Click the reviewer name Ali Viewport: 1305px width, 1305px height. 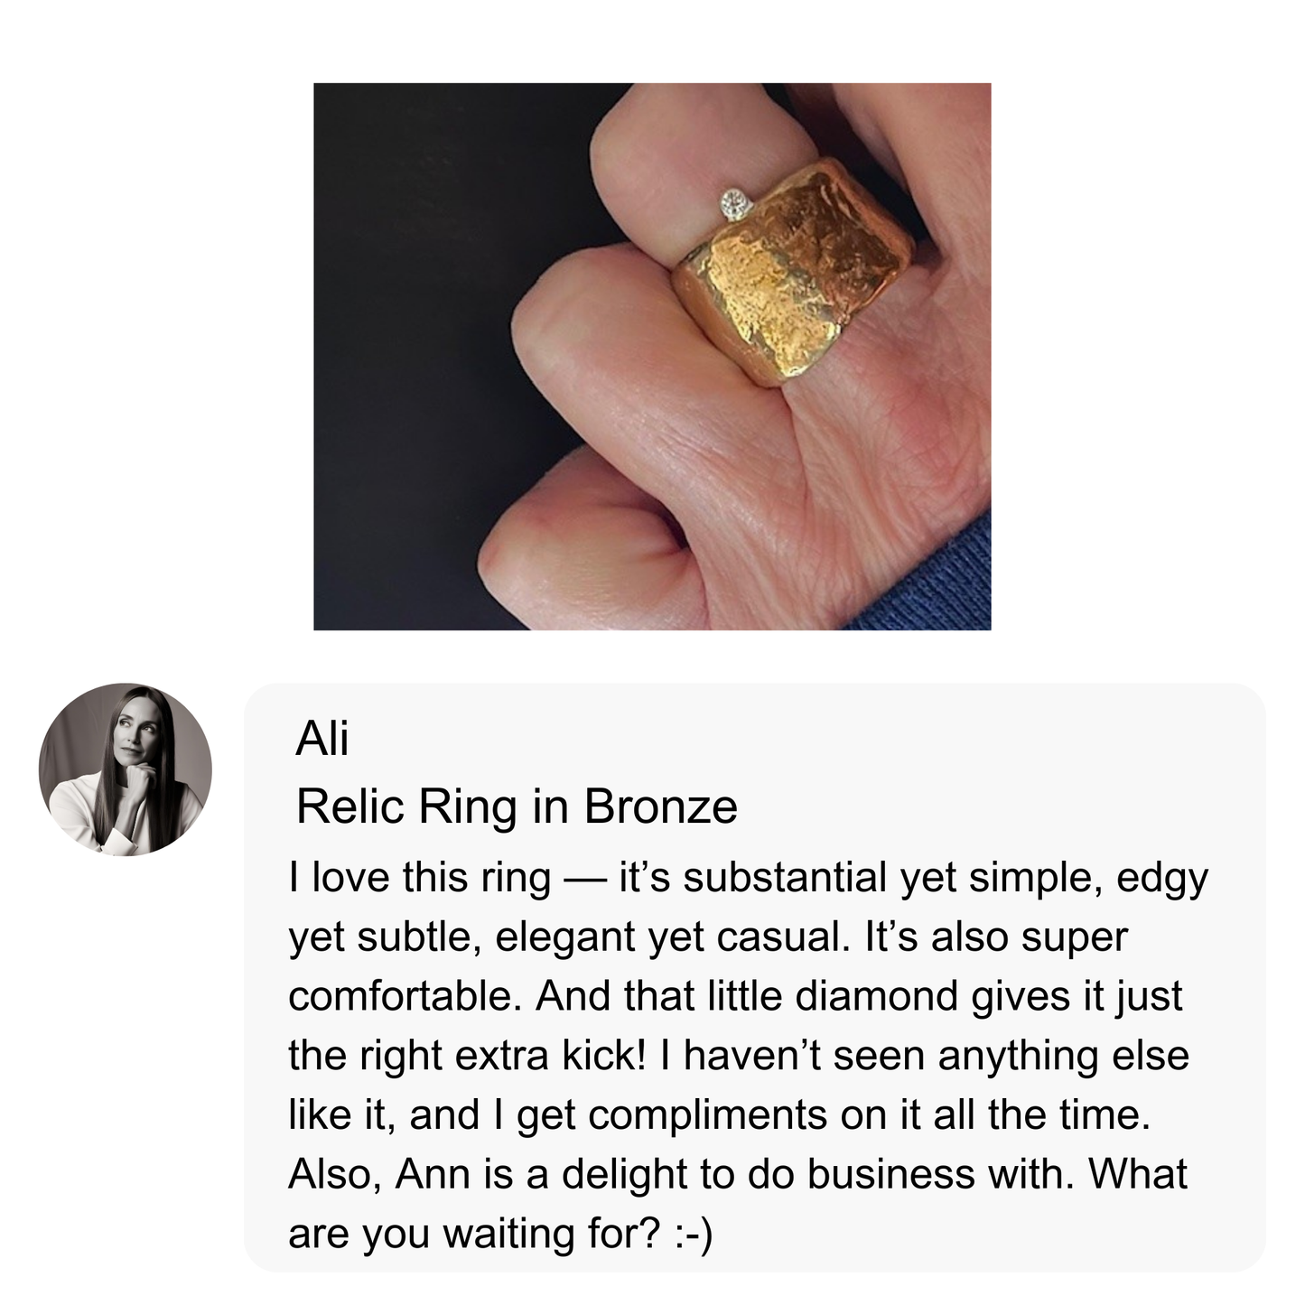point(322,739)
